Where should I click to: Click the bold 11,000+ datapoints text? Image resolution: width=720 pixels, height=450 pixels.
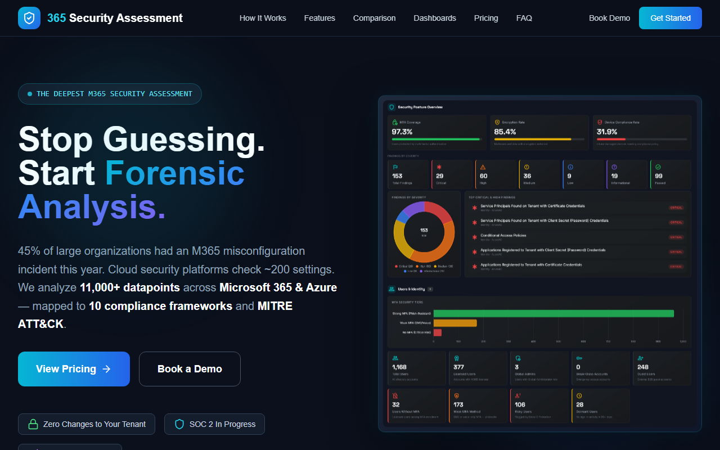[x=130, y=287]
